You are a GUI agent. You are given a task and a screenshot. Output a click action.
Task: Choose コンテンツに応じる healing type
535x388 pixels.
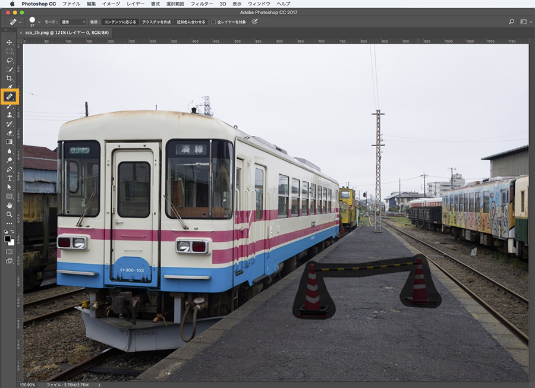click(119, 22)
